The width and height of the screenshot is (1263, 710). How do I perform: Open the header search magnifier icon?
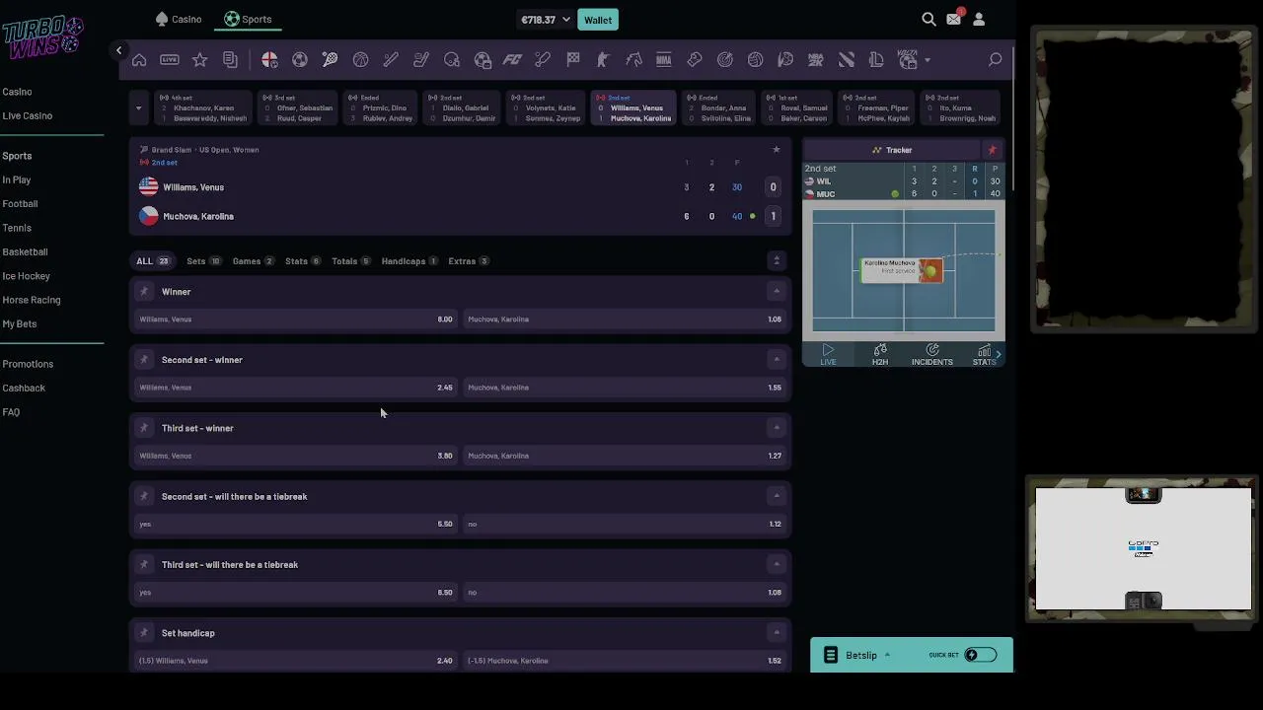pos(929,19)
